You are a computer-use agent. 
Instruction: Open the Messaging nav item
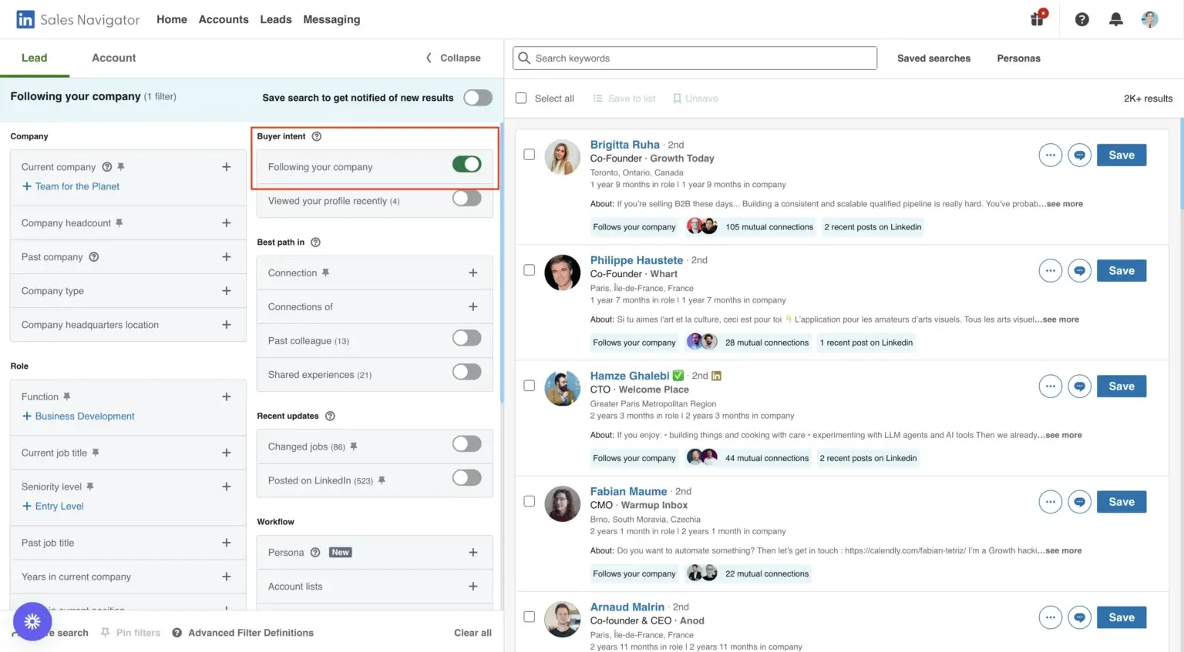point(331,19)
